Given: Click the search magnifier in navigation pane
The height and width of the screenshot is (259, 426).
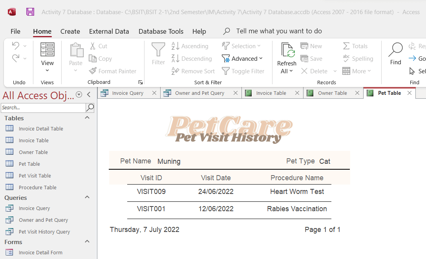Looking at the screenshot, I should point(90,107).
